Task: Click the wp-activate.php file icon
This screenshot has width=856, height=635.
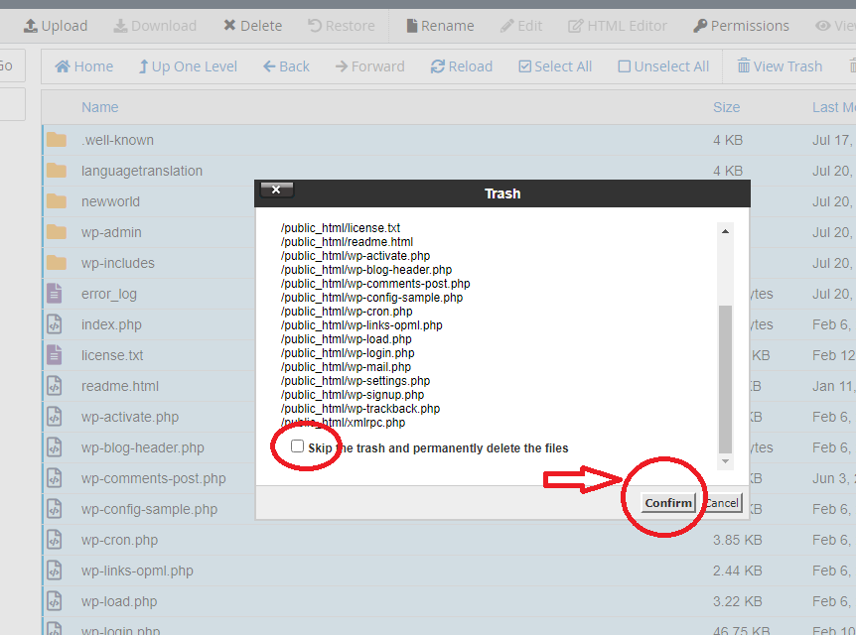Action: pos(55,417)
